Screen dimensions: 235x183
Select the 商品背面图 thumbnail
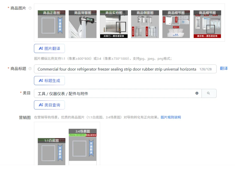click(83, 24)
